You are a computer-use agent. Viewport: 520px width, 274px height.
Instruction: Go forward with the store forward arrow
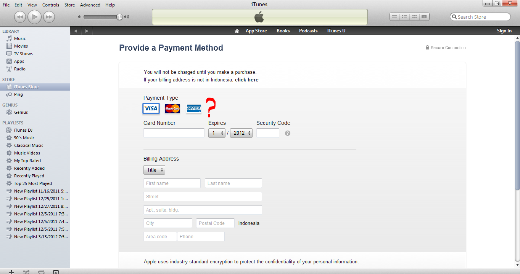[87, 31]
